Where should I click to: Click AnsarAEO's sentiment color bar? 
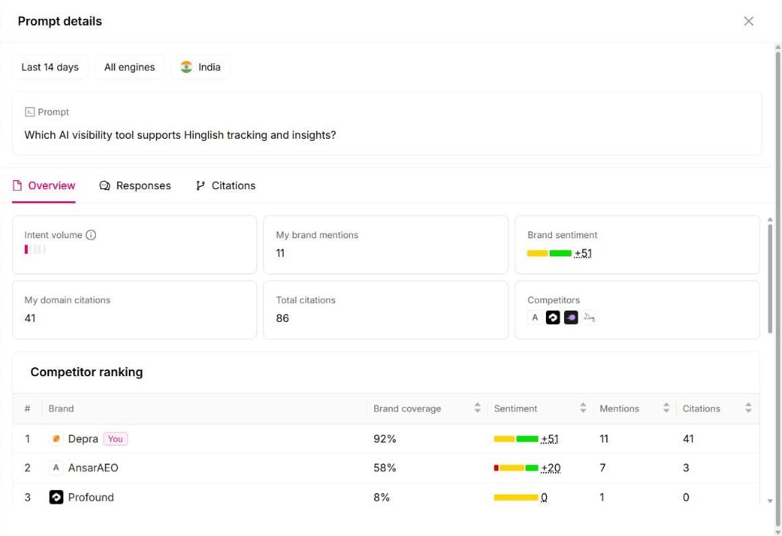coord(516,467)
